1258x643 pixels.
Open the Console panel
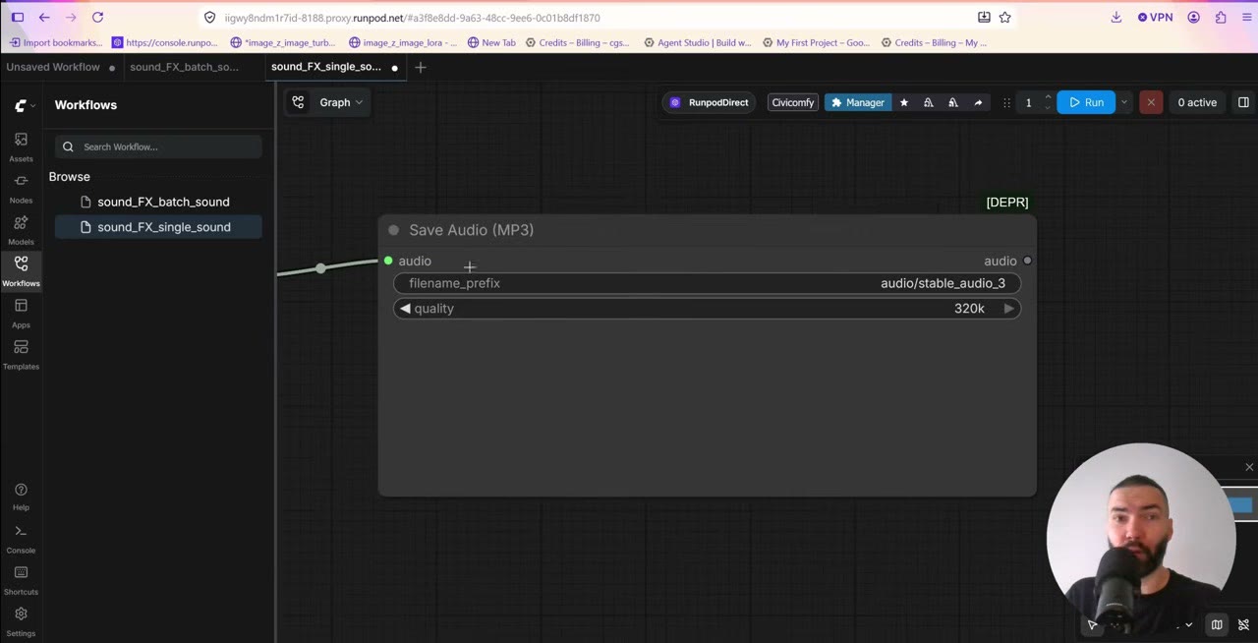pos(21,538)
